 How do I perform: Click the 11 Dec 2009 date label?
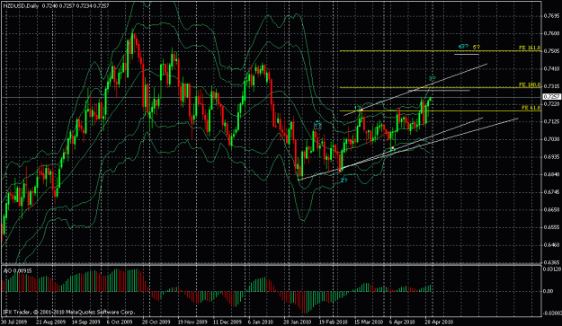(x=227, y=322)
